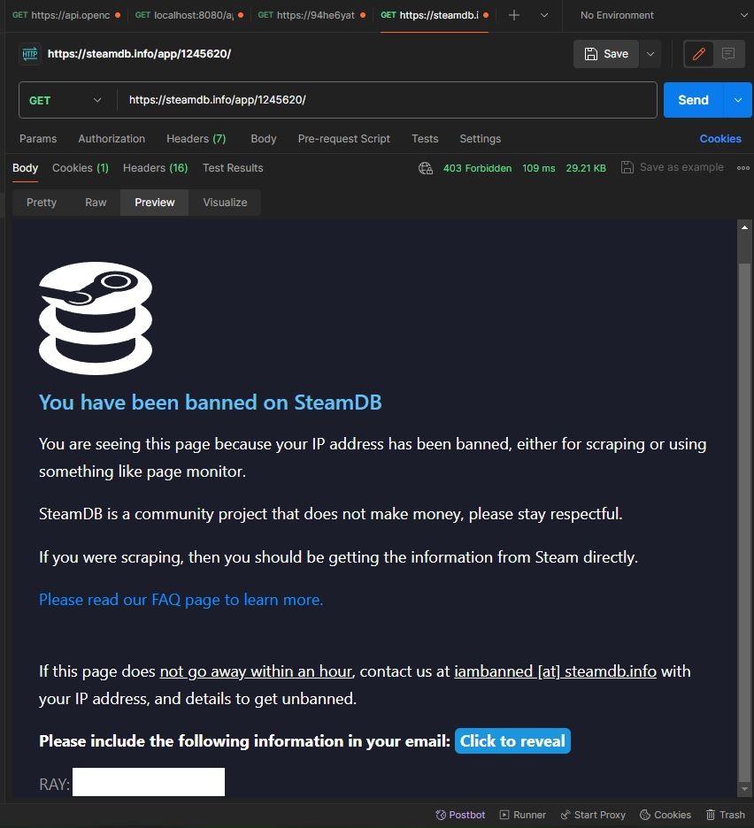The height and width of the screenshot is (828, 754).
Task: Select the Preview view
Action: 154,203
